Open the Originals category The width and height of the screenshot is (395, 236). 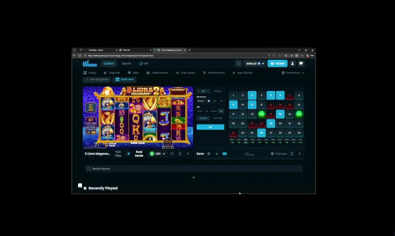click(112, 73)
